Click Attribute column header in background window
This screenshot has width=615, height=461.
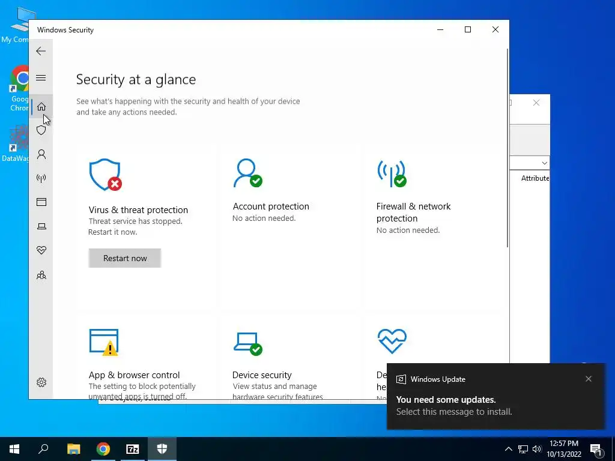[x=535, y=178]
